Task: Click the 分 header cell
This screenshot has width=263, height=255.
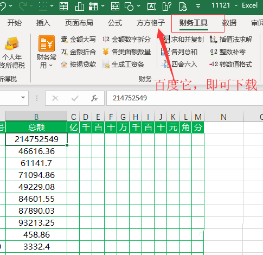Action: click(x=198, y=127)
